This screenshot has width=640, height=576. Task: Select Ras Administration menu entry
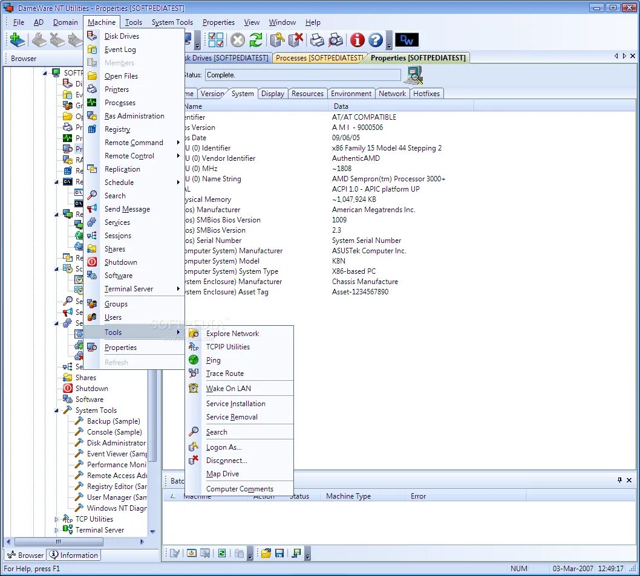point(134,116)
